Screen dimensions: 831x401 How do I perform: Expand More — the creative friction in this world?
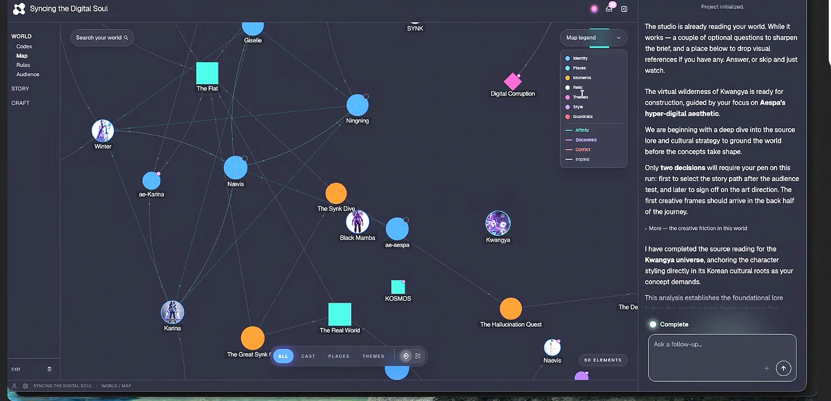[x=696, y=228]
